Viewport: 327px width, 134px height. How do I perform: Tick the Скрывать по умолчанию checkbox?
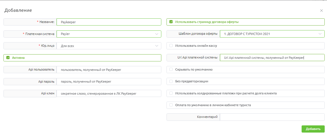pos(171,69)
